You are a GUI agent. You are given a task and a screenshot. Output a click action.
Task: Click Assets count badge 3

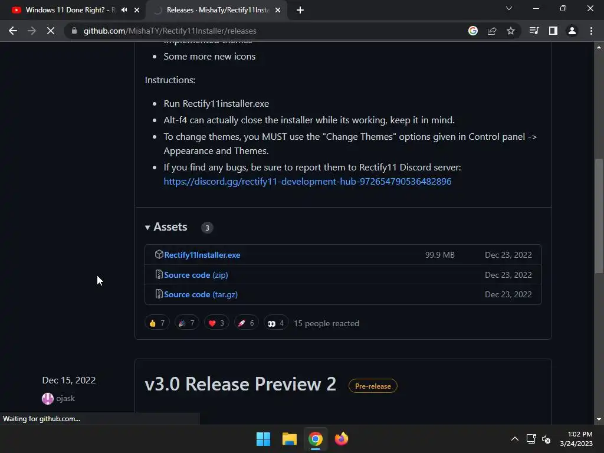207,228
